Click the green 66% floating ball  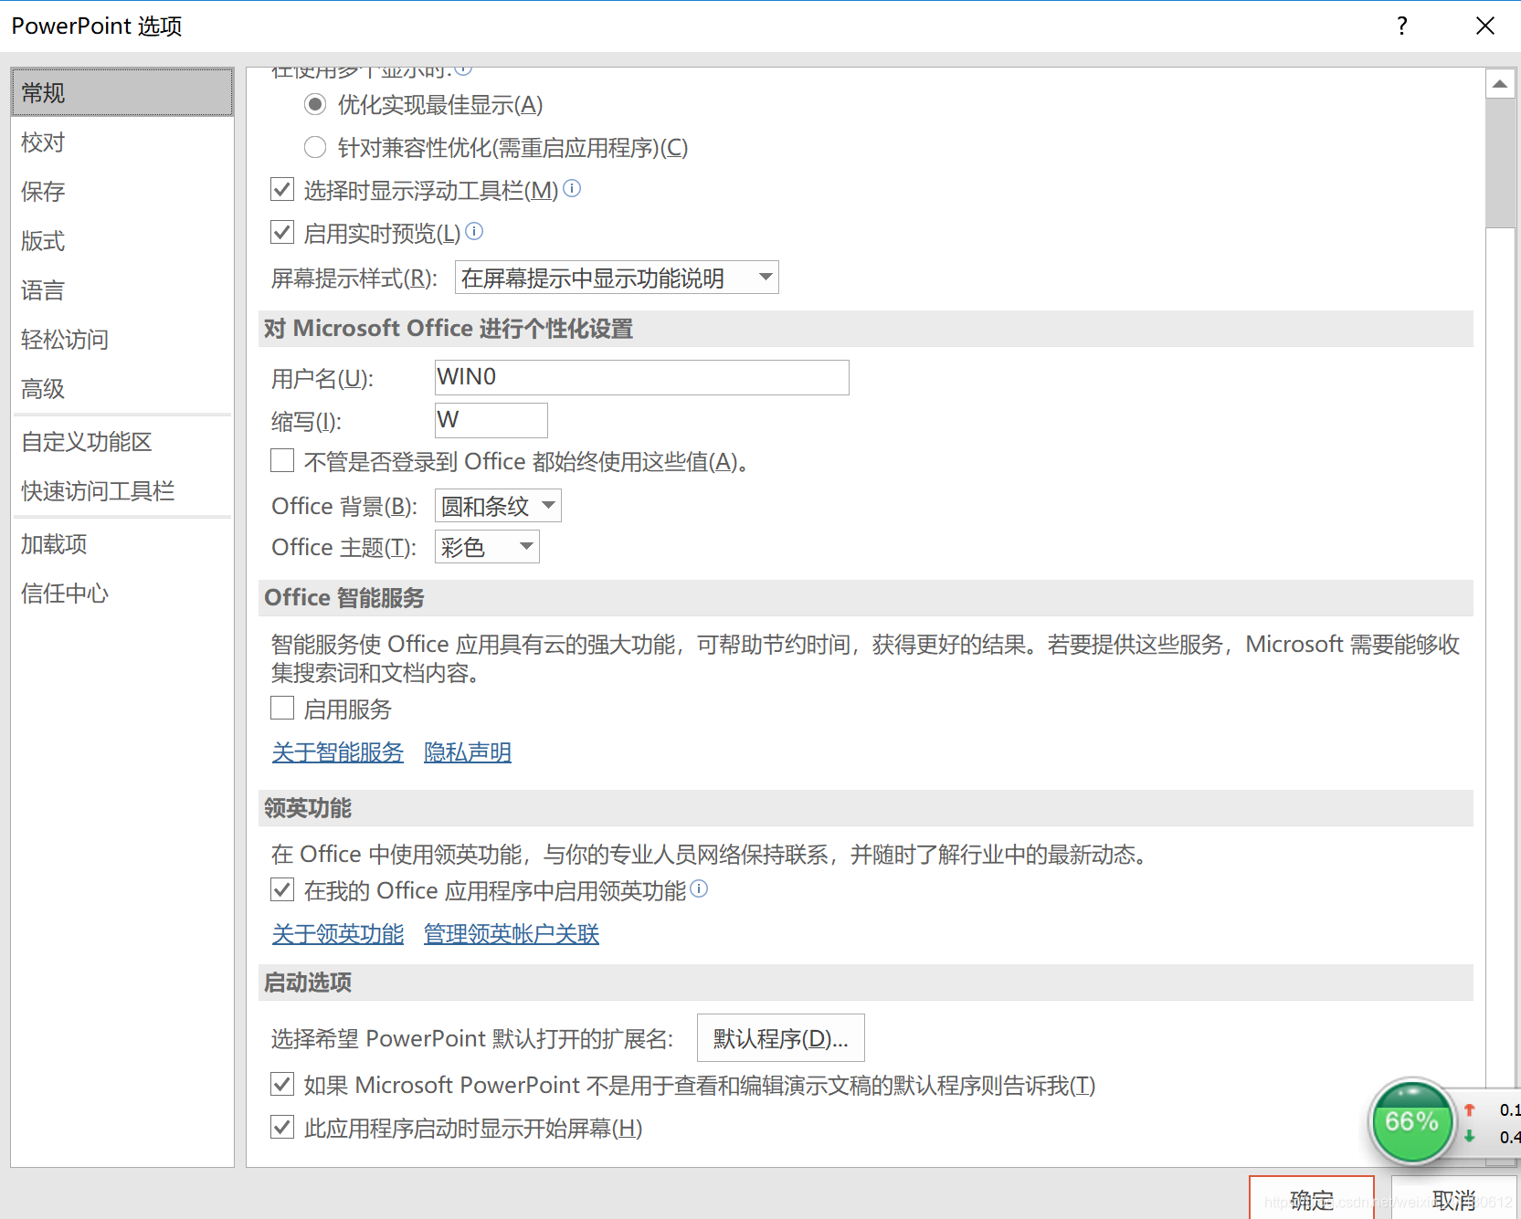pos(1411,1122)
